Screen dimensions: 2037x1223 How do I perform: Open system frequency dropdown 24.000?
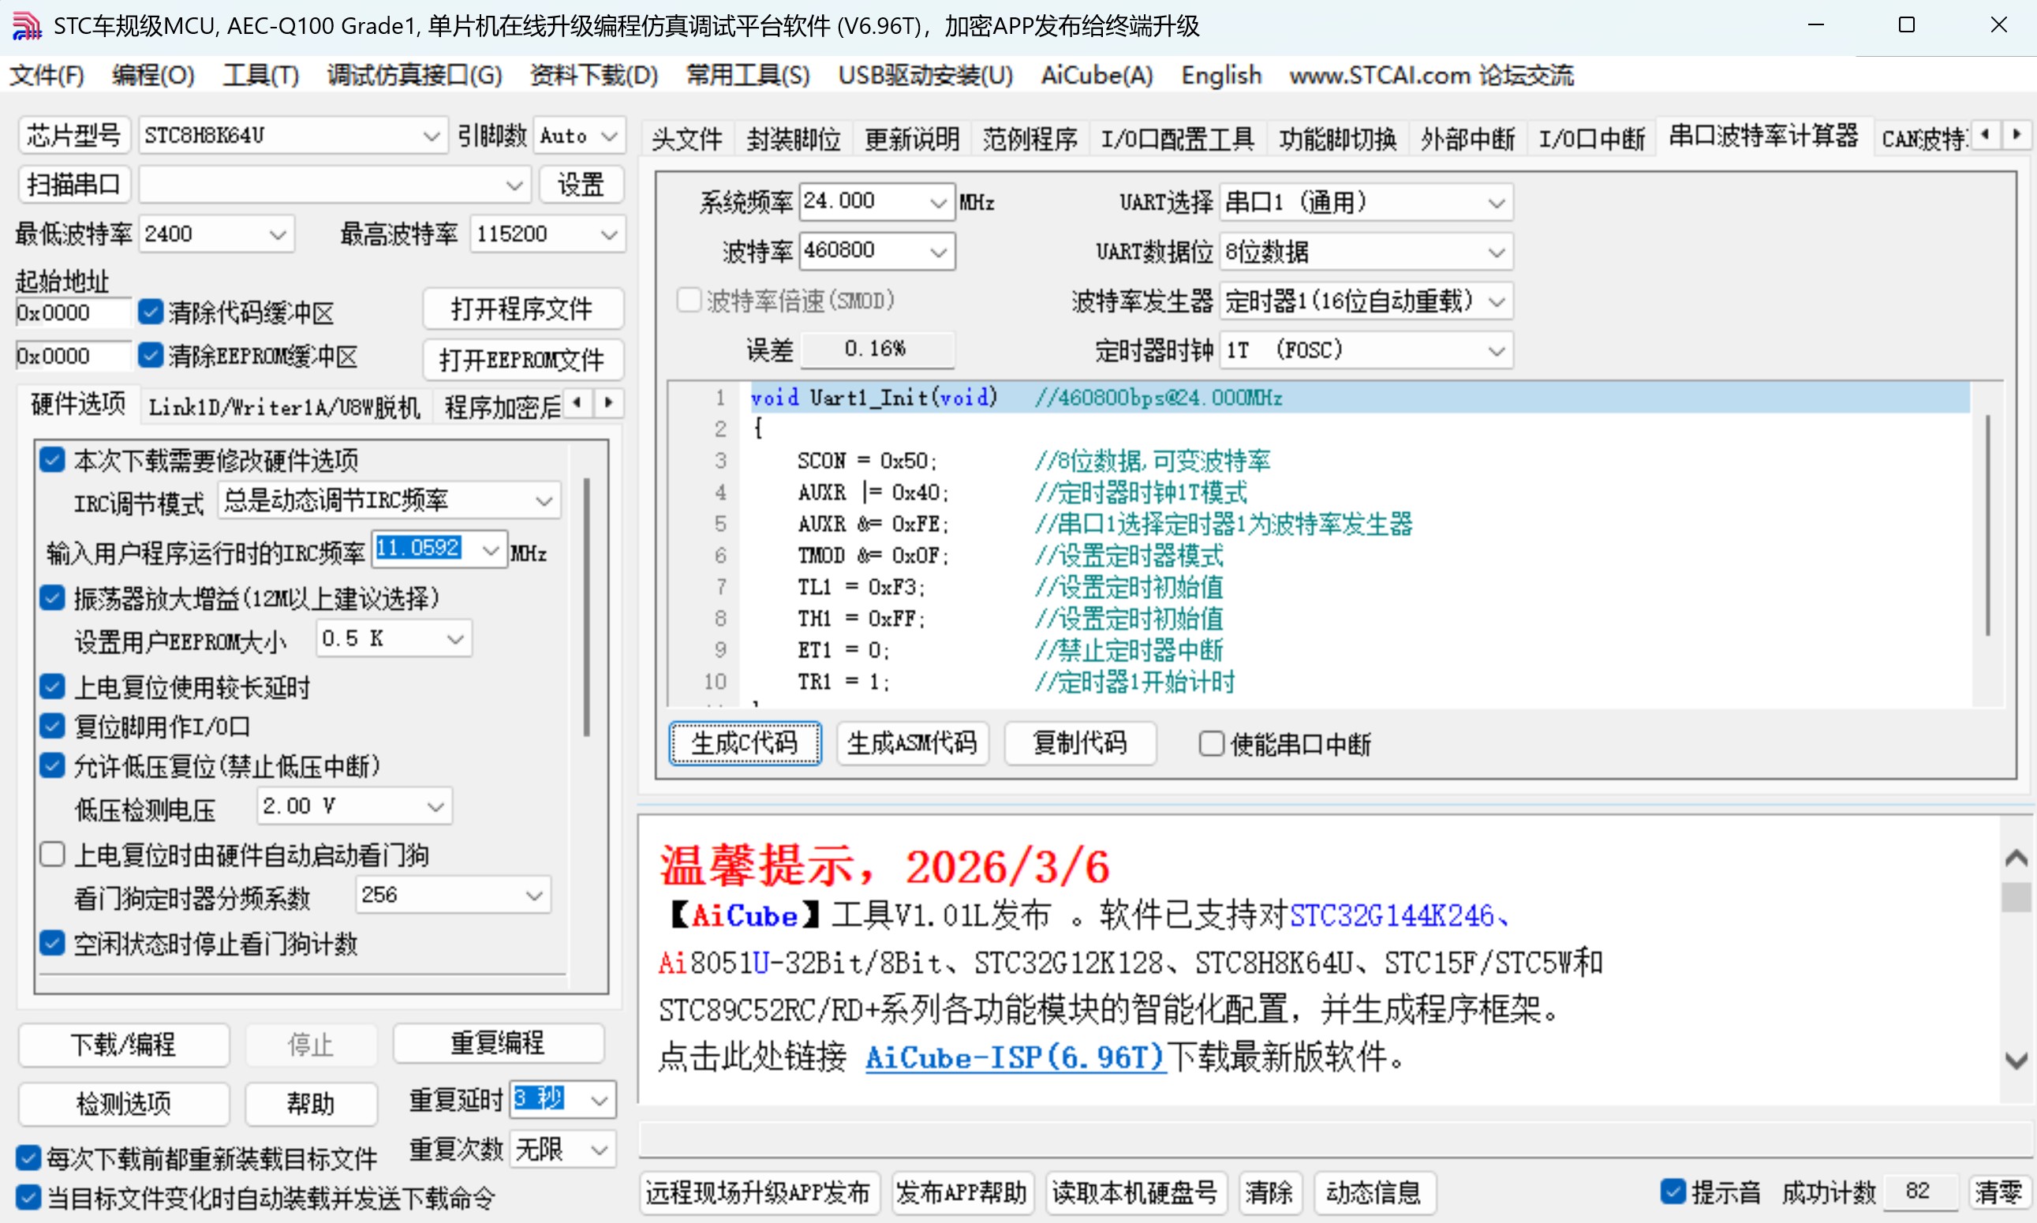tap(876, 202)
